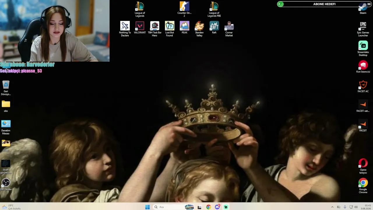Focus the taskbar Ara search box
Screen dimensions: 373x210
pos(174,207)
